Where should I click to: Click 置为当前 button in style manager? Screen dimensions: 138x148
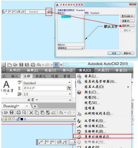(x=128, y=16)
